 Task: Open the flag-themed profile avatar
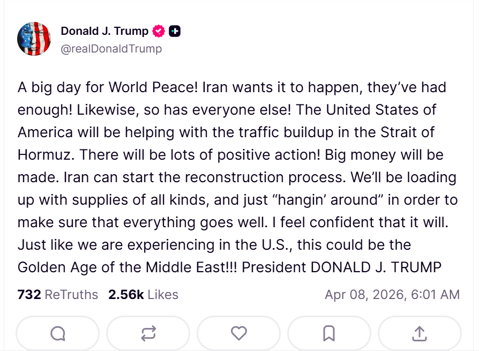tap(34, 39)
